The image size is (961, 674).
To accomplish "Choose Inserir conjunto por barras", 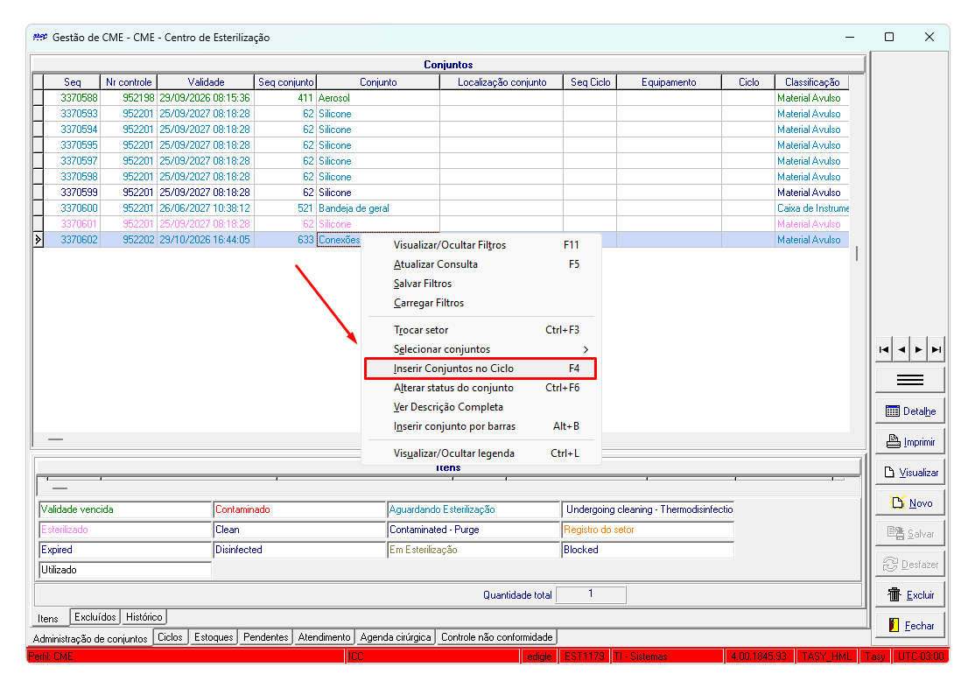I will point(481,426).
